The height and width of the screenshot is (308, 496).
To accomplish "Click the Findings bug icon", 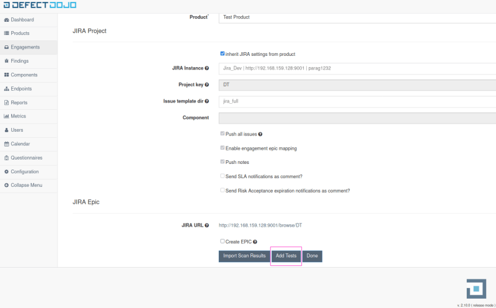I will (6, 61).
